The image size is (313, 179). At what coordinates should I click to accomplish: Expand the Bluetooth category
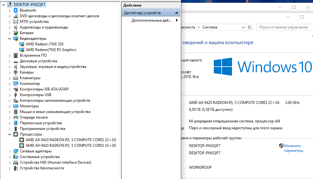point(10,11)
